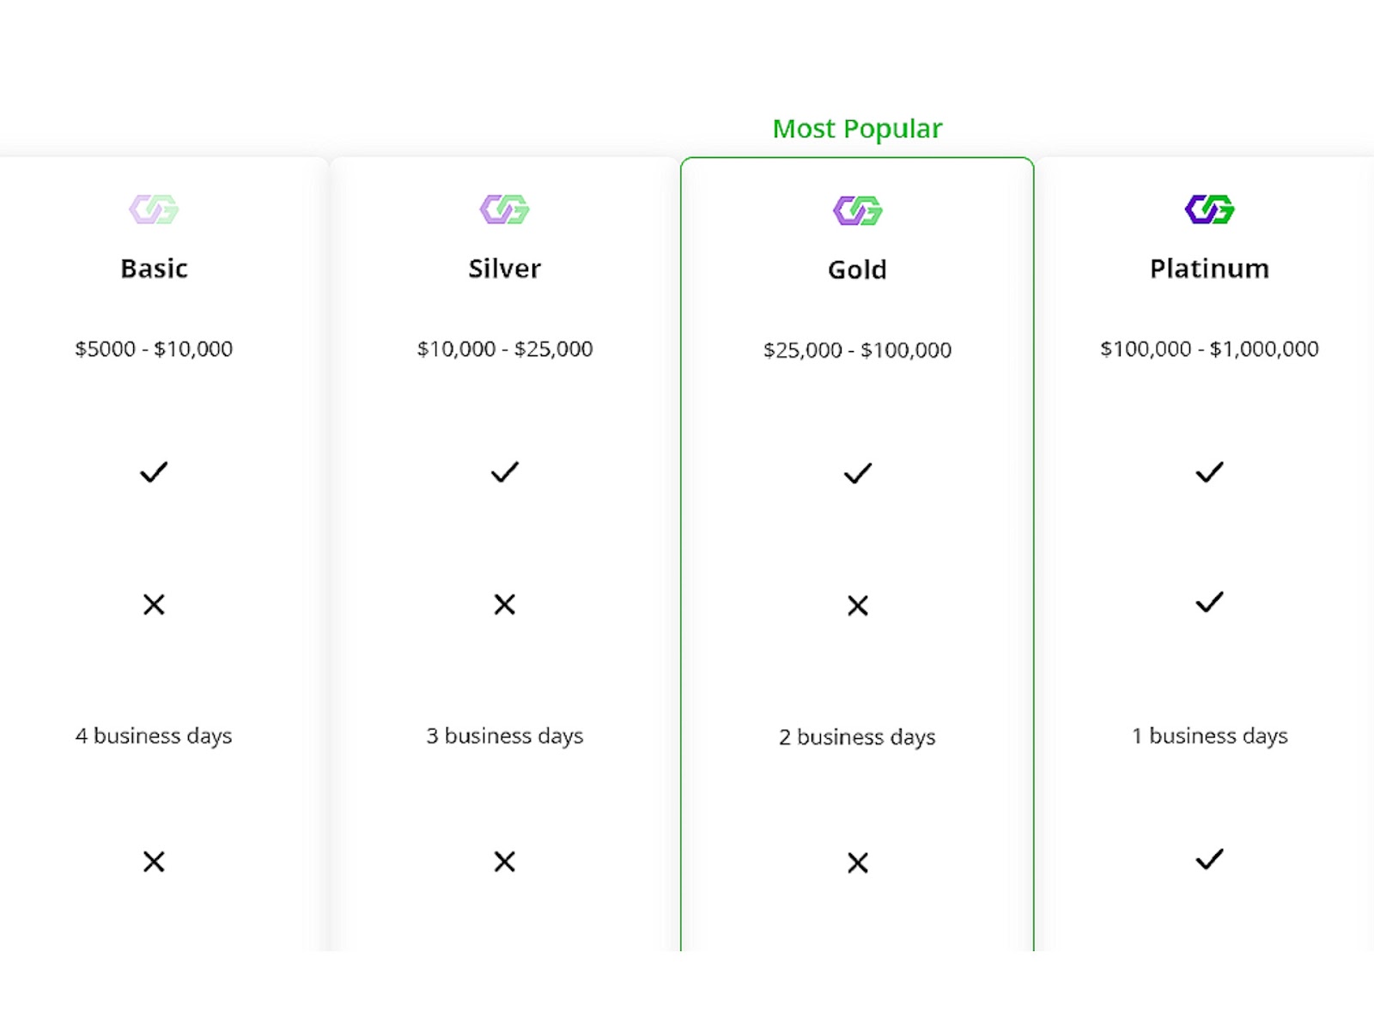Choose the Platinum plan heading
Screen dimensions: 1374x1030
click(1209, 269)
